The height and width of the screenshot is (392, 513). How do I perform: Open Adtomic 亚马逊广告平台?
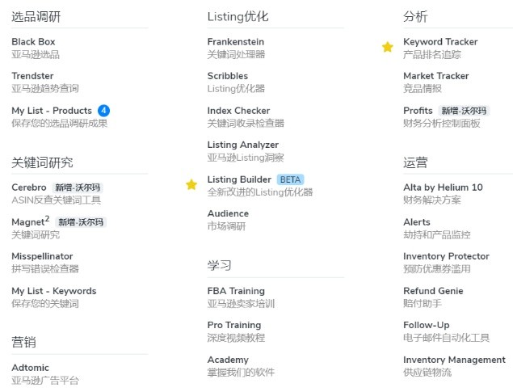click(x=45, y=373)
